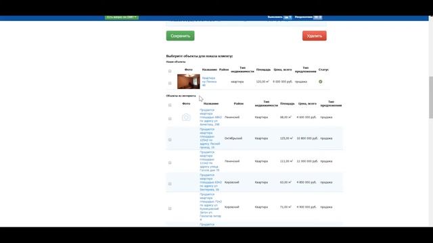This screenshot has height=243, width=433.
Task: Open listing link for the 125,00 м² Октябрьский apartment
Action: coord(210,138)
